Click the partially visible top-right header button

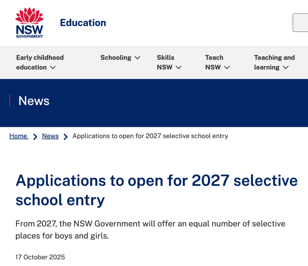300,23
